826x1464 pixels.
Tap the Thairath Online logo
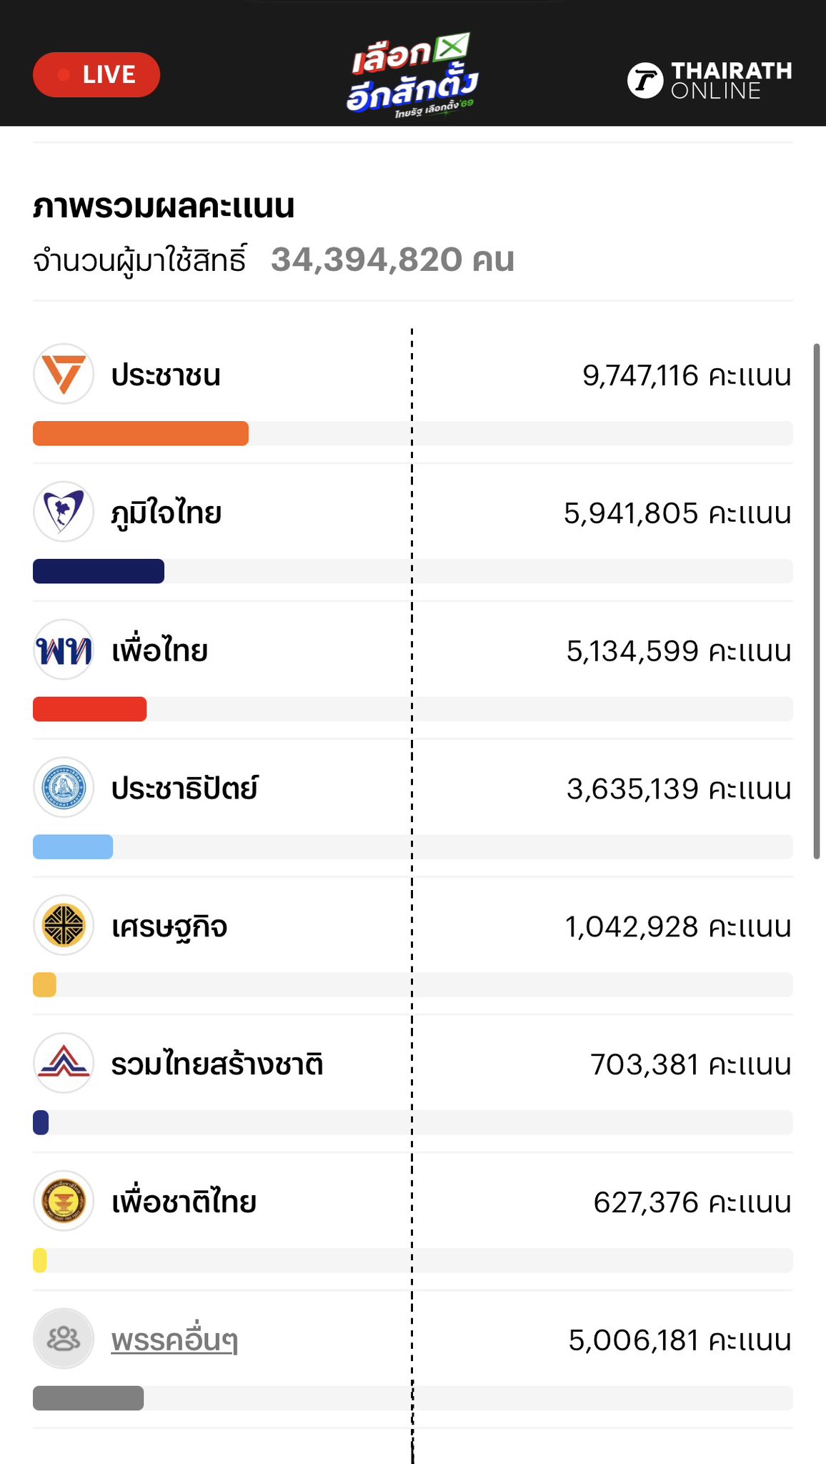pos(710,80)
